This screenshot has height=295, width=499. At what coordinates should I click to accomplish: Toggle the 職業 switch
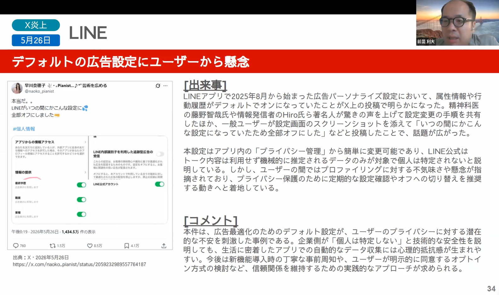(x=82, y=200)
